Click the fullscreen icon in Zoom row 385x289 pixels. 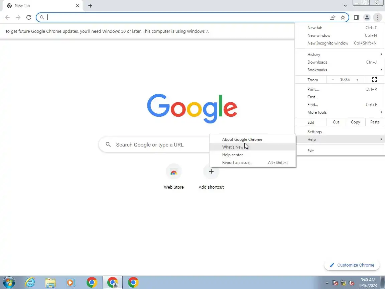374,80
